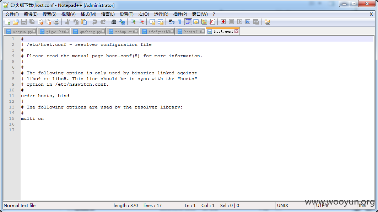Screen dimensions: 378x212
Task: Zoom in with the magnifier plus icon
Action: pyautogui.click(x=133, y=22)
